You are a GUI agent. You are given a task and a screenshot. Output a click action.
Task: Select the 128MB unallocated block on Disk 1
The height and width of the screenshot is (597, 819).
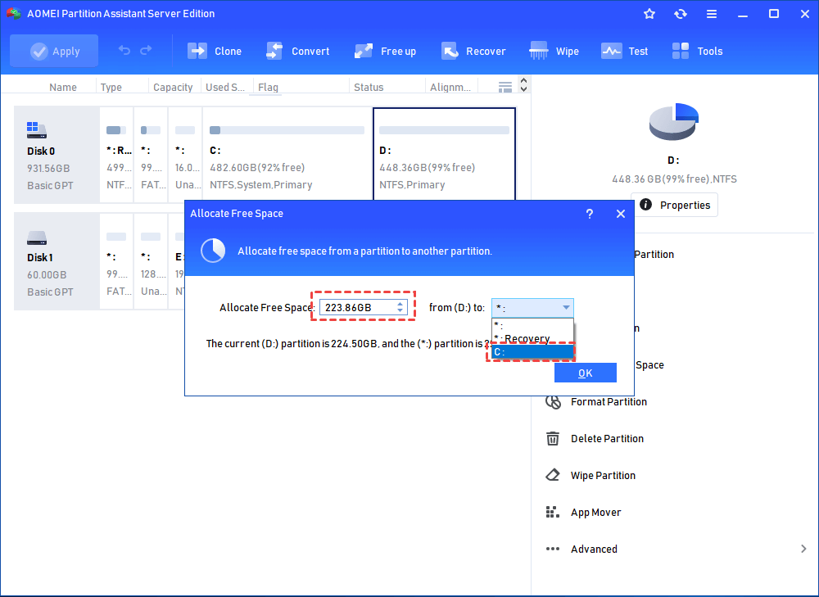pos(151,261)
